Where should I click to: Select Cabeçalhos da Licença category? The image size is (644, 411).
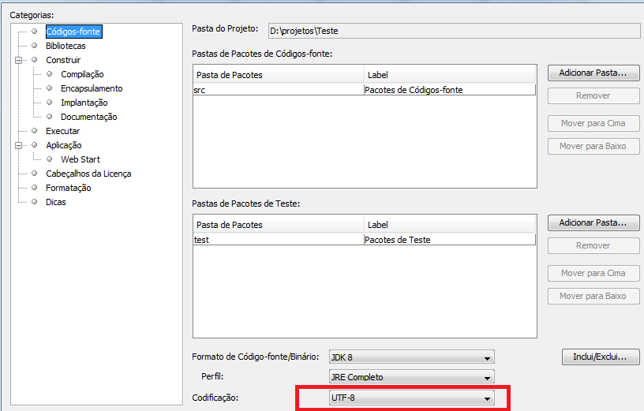tap(88, 174)
